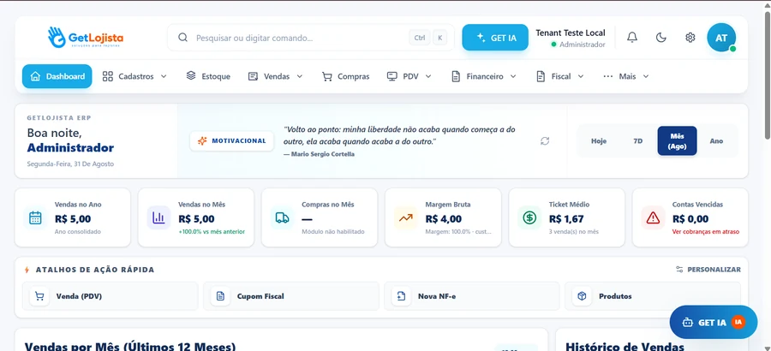Click the MOTIVACIONAL badge
Image resolution: width=771 pixels, height=351 pixels.
(x=231, y=141)
